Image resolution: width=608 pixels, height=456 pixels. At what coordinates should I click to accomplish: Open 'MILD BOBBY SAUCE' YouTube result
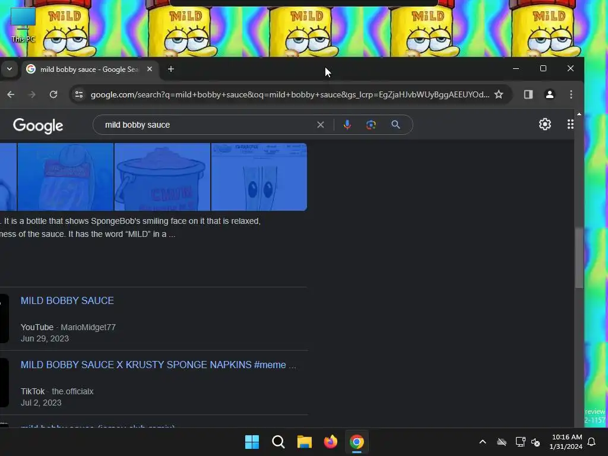click(x=67, y=300)
